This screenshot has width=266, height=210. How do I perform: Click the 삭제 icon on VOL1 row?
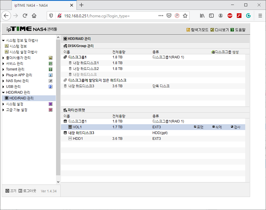point(214,127)
